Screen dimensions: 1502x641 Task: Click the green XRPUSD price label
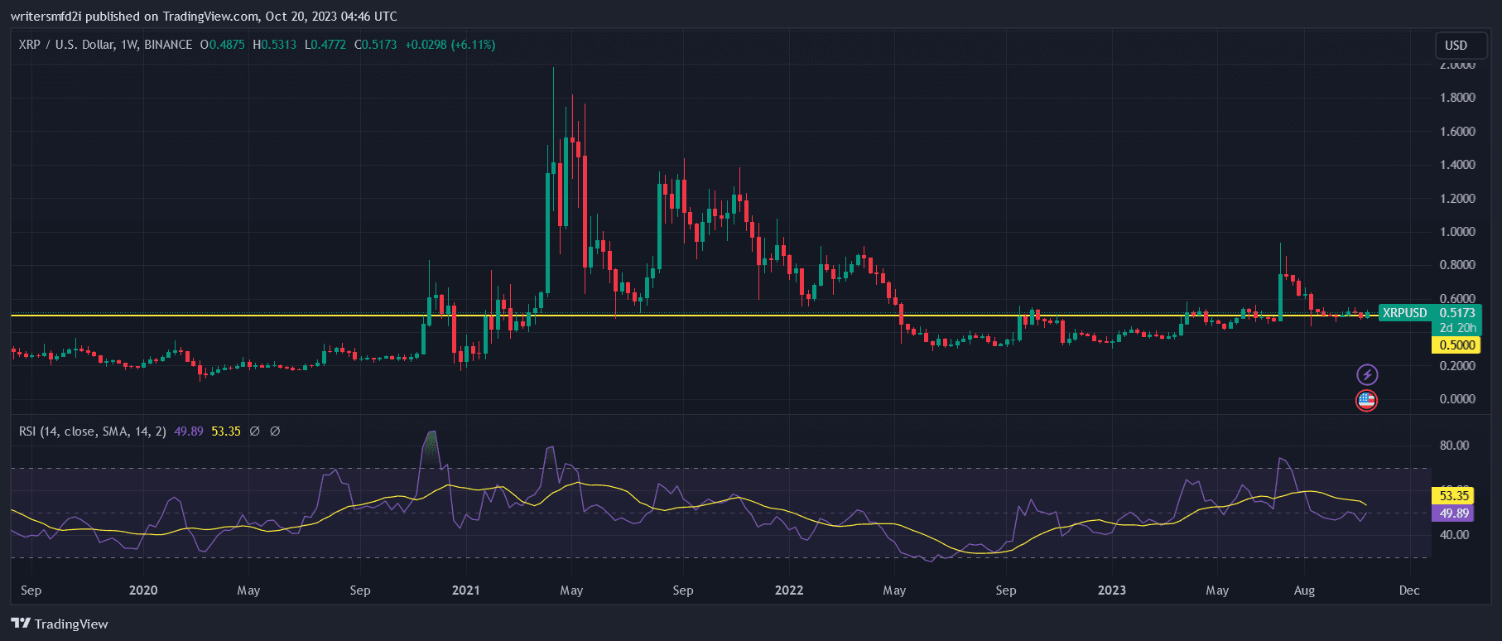(1404, 313)
